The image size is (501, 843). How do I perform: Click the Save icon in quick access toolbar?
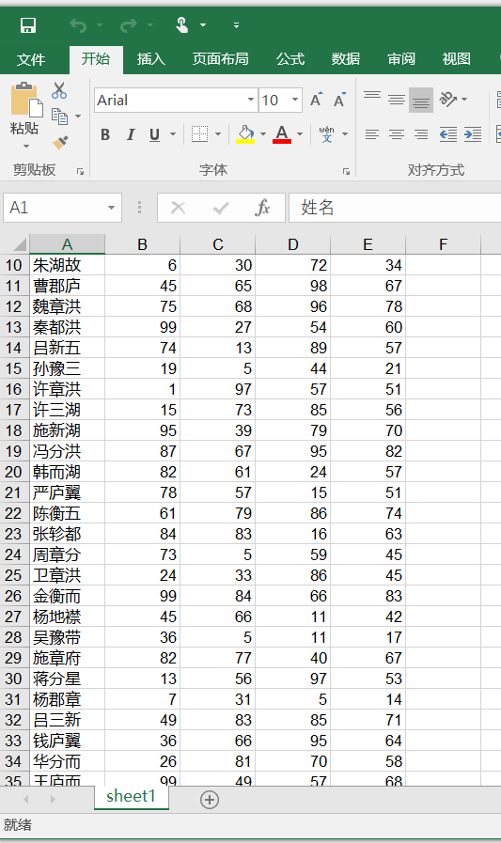tap(28, 25)
